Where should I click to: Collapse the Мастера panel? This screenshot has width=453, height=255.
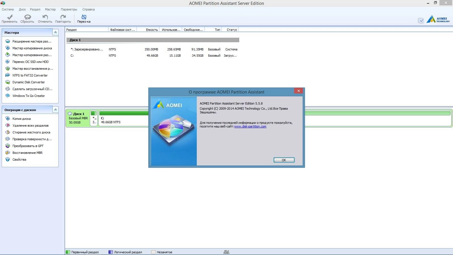click(x=55, y=32)
